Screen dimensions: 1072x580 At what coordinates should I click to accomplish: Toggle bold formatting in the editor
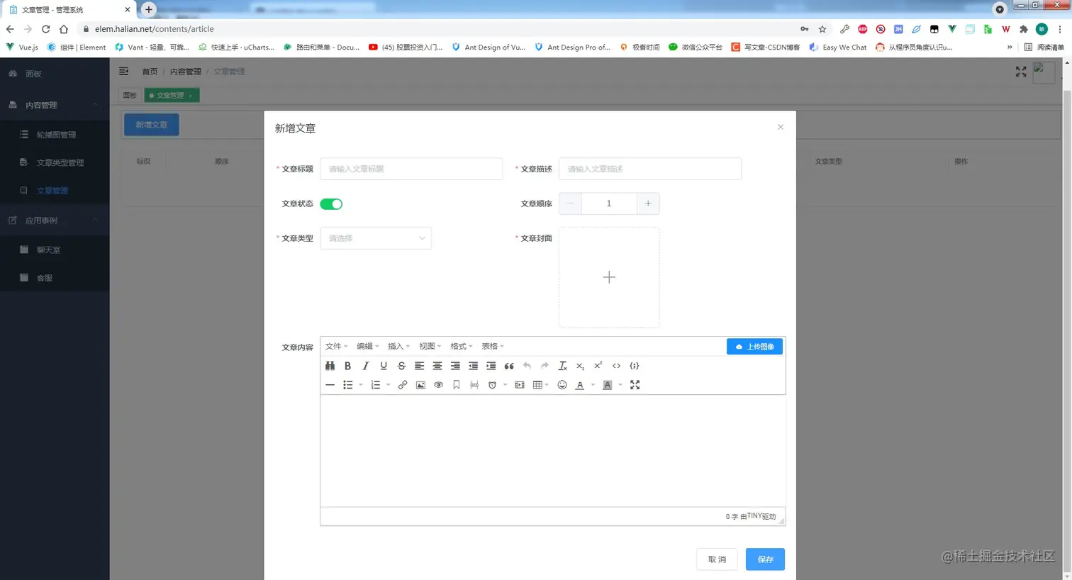[347, 366]
